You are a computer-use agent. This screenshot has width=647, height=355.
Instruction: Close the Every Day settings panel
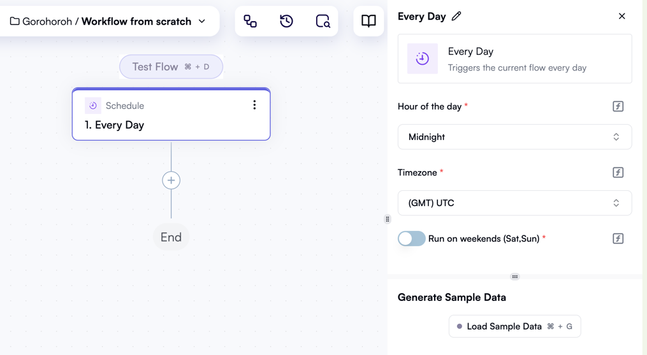[622, 16]
